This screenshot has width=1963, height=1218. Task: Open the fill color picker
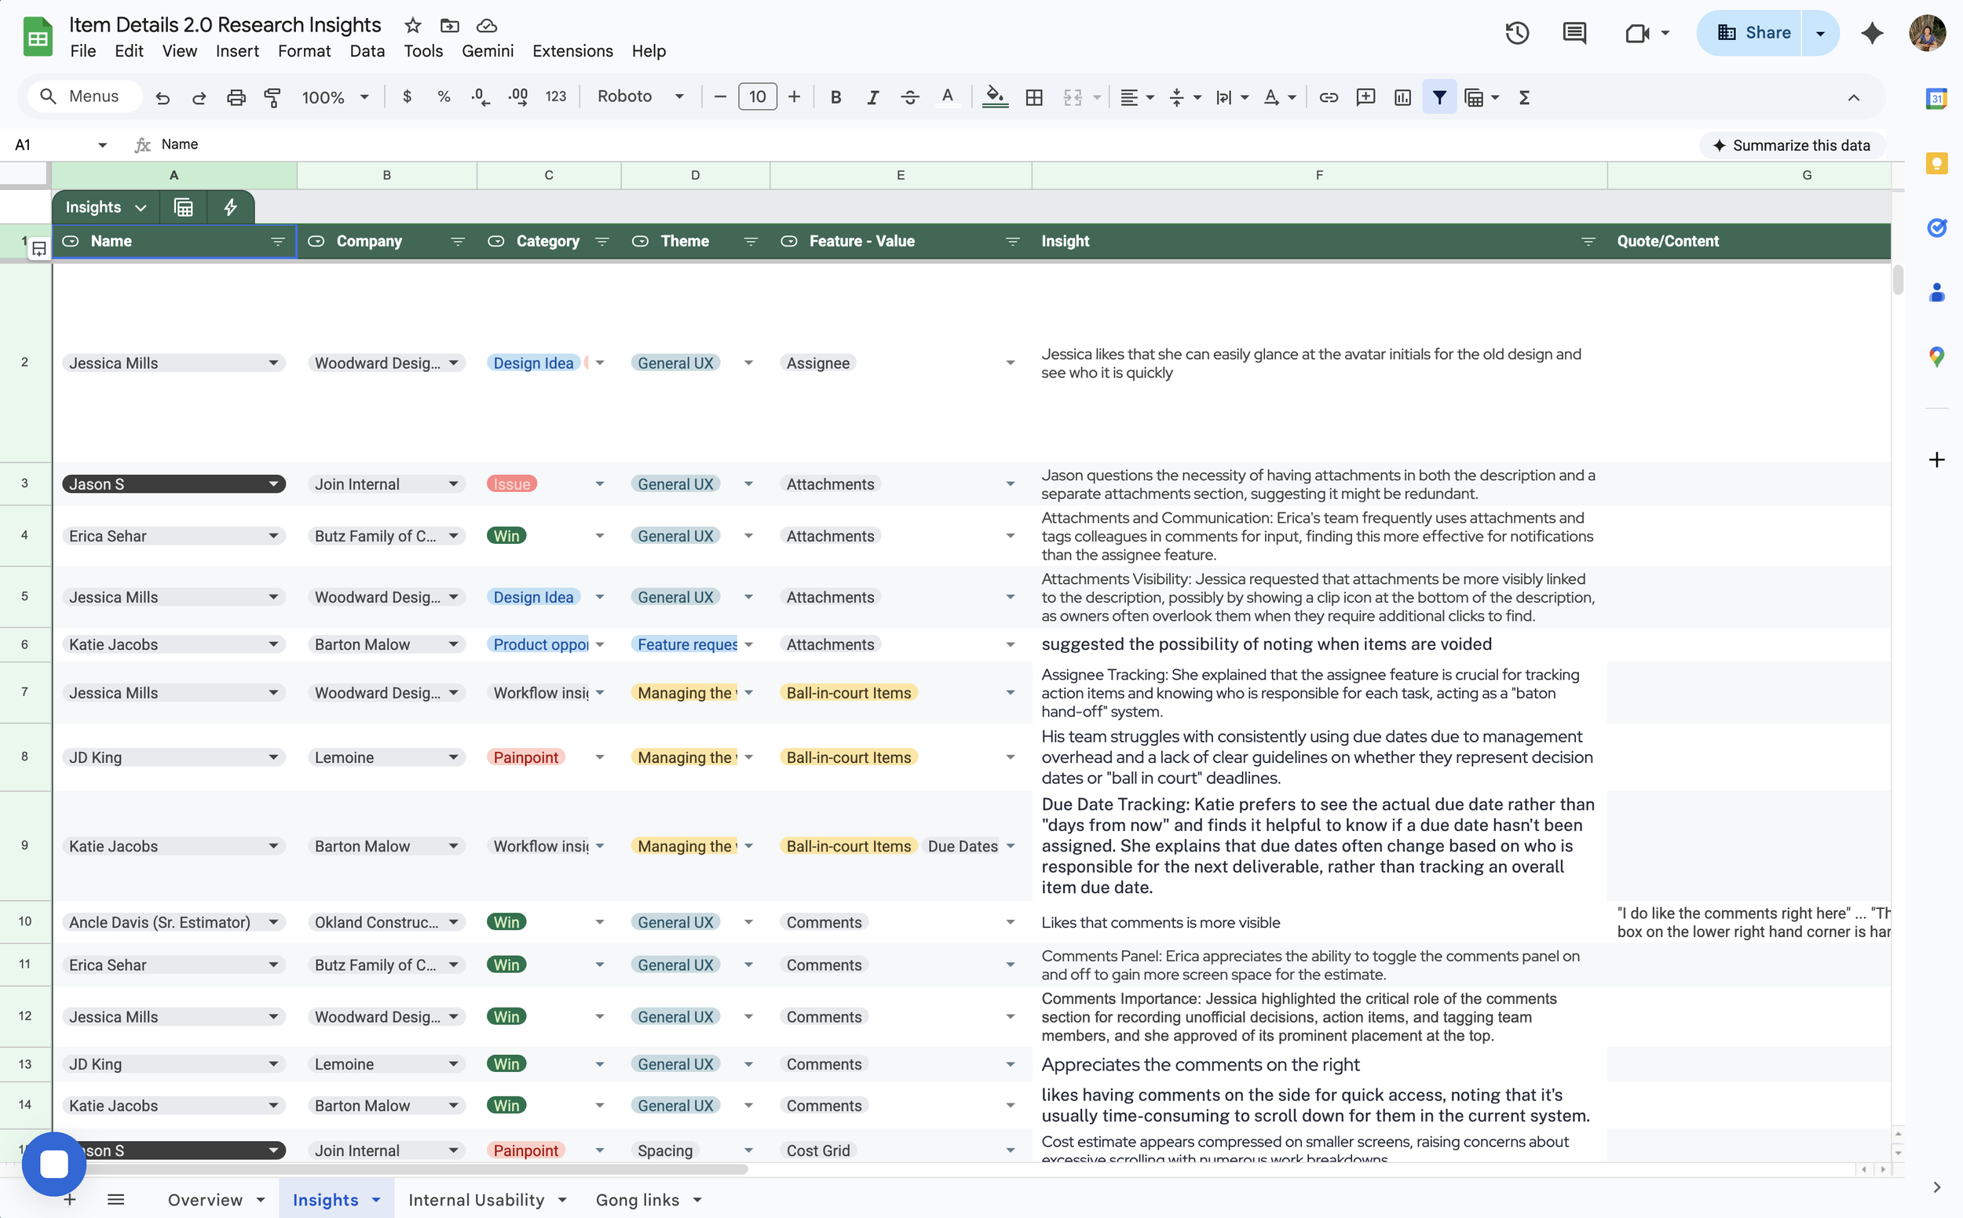point(995,97)
